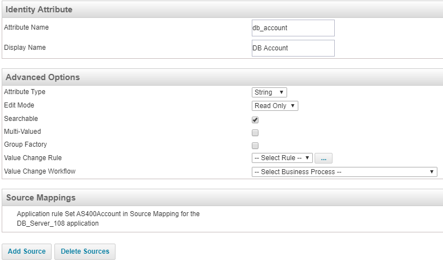Screen dimensions: 443x266
Task: Select the AS400Account source mapping entry
Action: [108, 218]
